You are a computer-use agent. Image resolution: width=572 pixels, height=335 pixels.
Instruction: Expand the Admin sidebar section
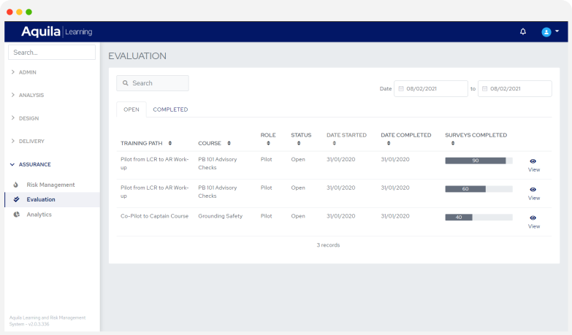click(28, 72)
